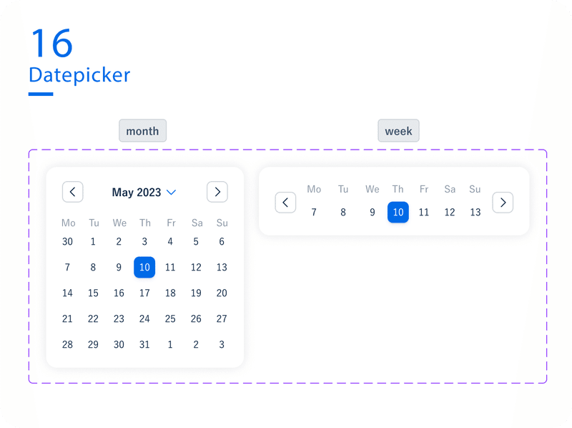Select the month label tab
Screen dimensions: 572x428
coord(142,131)
